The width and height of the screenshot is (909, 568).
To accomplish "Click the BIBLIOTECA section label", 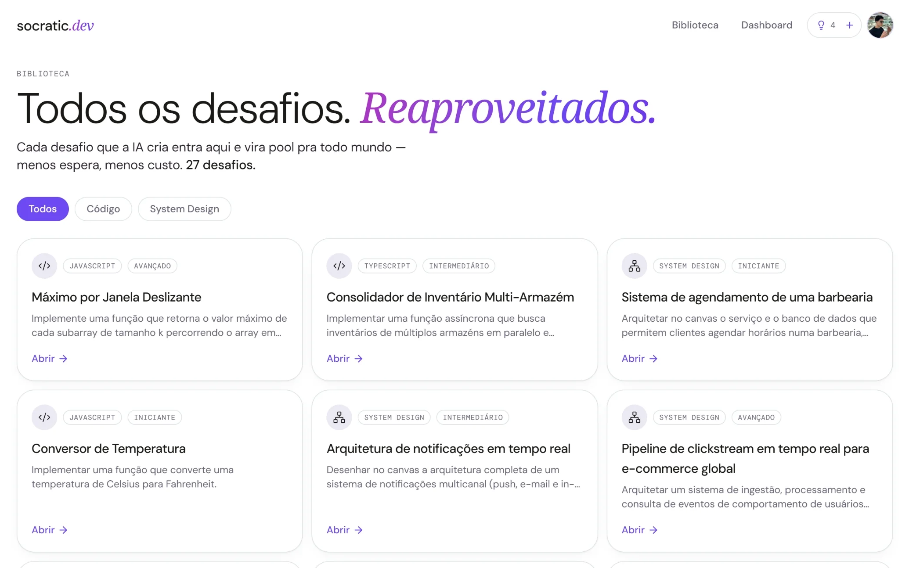I will point(43,74).
